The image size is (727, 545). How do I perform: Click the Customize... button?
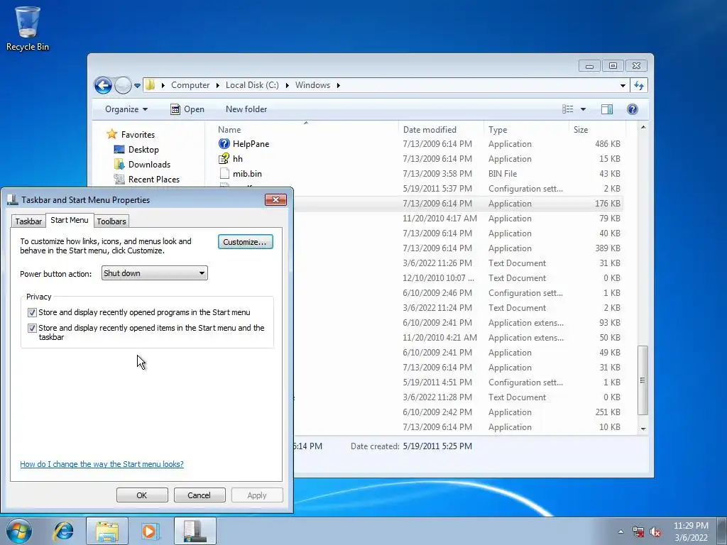(x=245, y=242)
